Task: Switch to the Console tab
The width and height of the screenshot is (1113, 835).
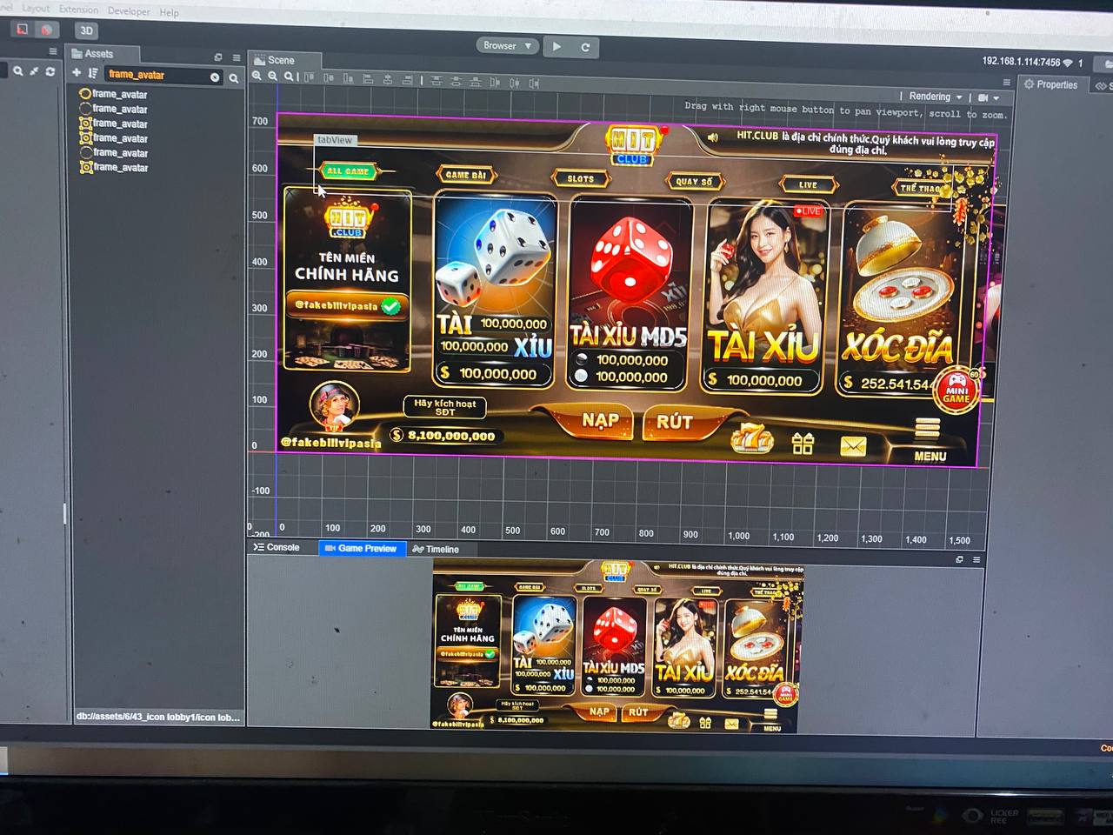Action: click(277, 547)
